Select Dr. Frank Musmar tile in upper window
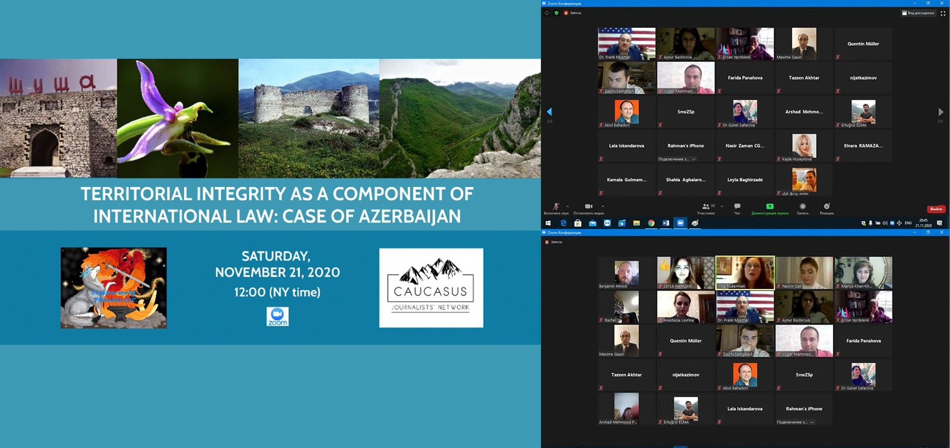 click(626, 44)
